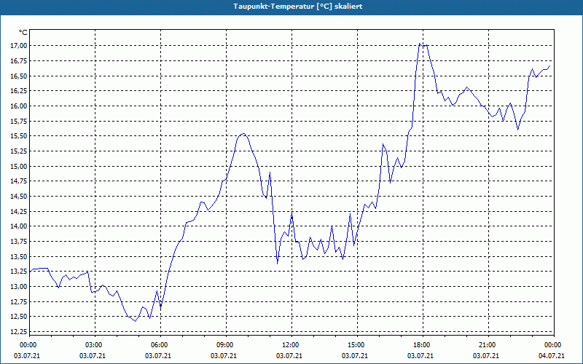The image size is (583, 364).
Task: Click the '06:00' time label
Action: (x=158, y=345)
